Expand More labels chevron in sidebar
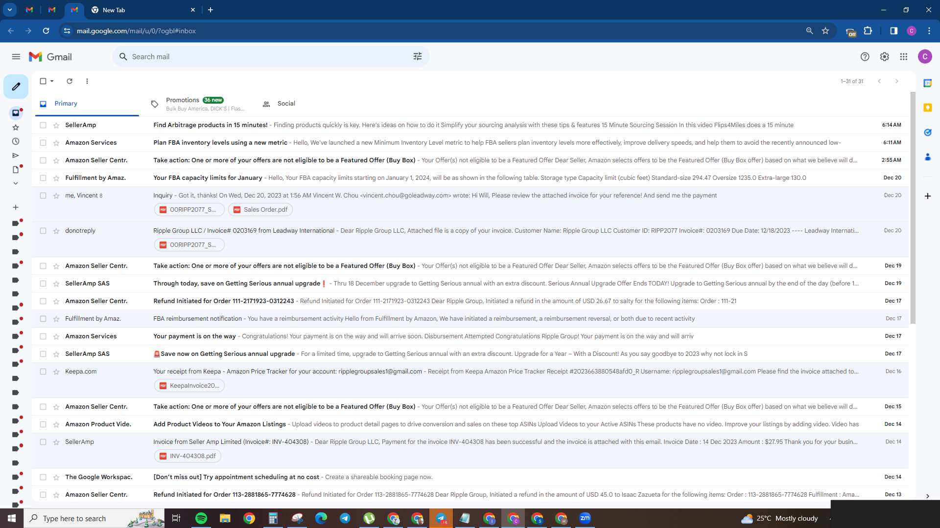Viewport: 940px width, 528px height. pos(16,183)
